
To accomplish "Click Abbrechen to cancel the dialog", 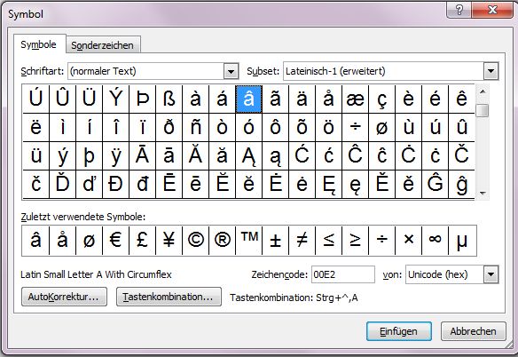I will click(x=474, y=331).
